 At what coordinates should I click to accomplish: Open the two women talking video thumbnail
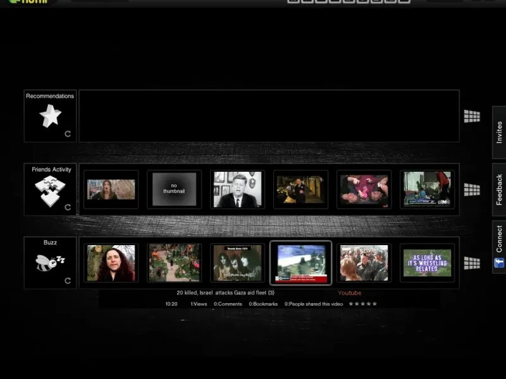(111, 189)
